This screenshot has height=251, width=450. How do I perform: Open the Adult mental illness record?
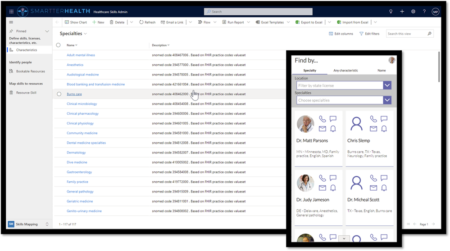coord(81,55)
